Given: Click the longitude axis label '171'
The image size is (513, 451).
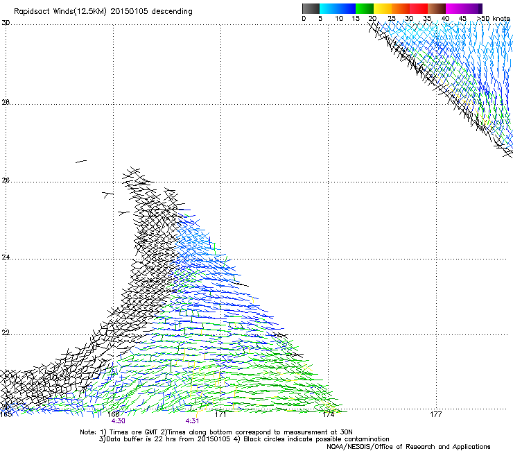Looking at the screenshot, I should pos(220,415).
